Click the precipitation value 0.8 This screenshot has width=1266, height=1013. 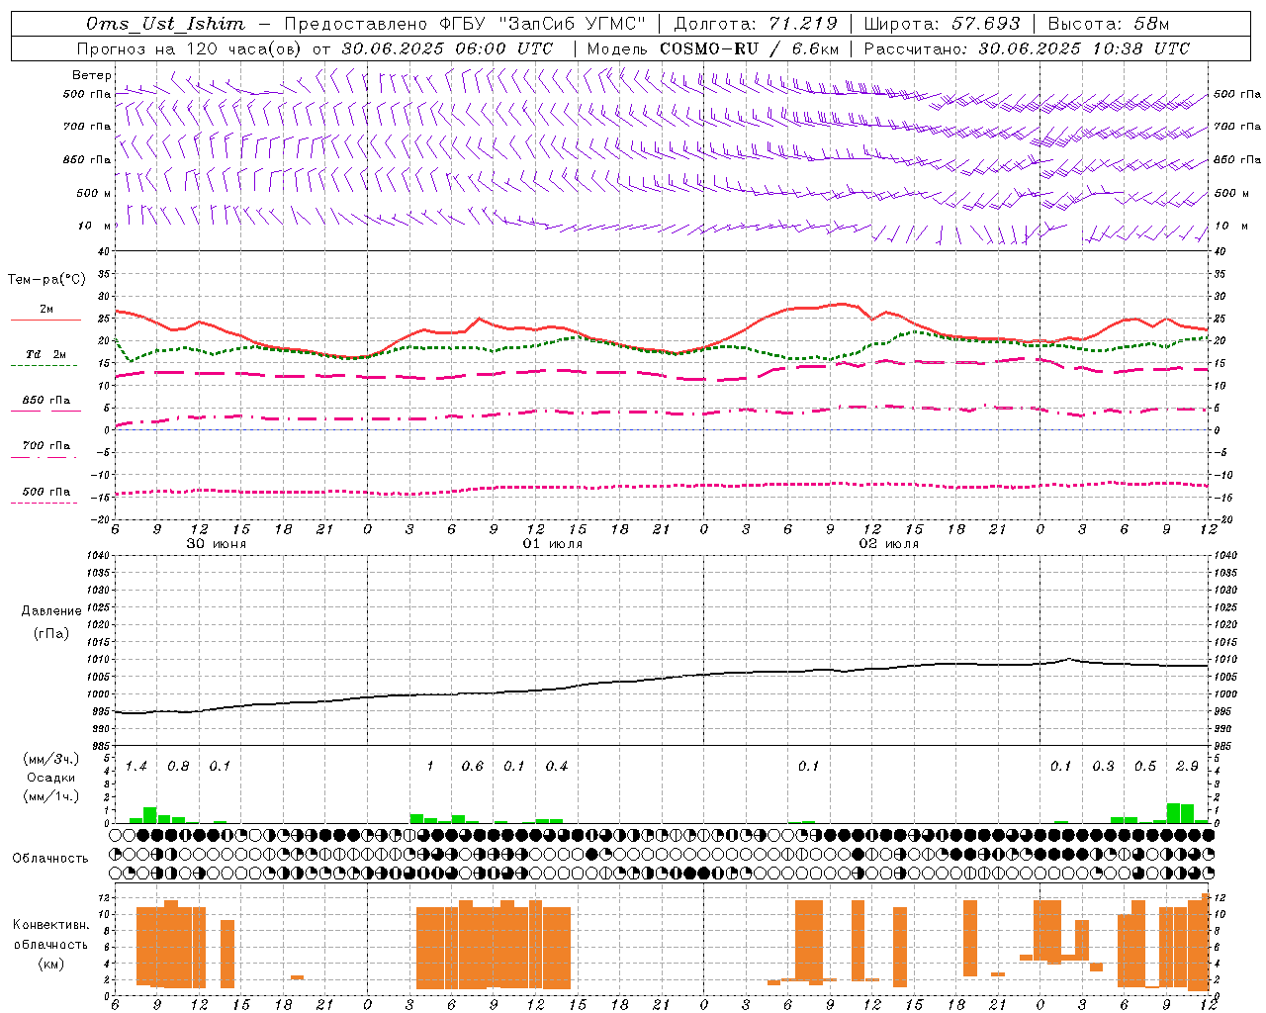pyautogui.click(x=178, y=766)
